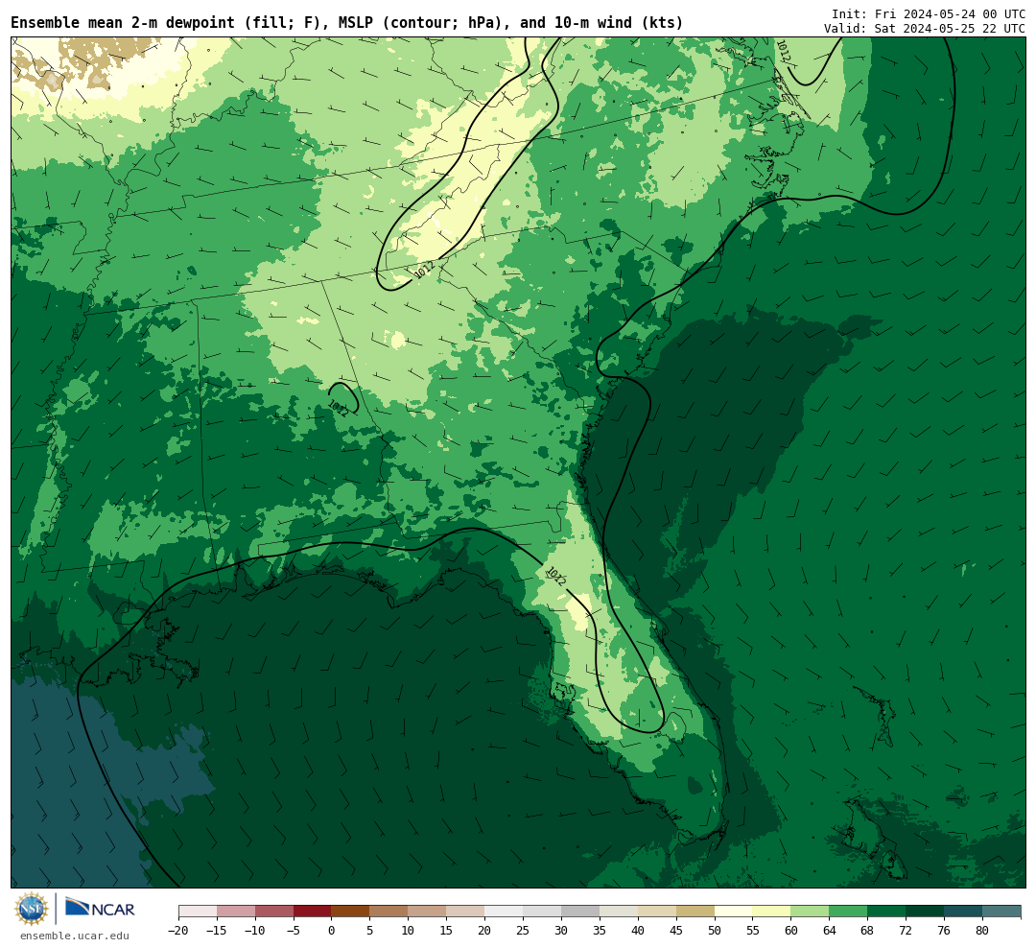Click the 15 to 20 color swatch
Viewport: 1036px width, 948px height.
466,911
